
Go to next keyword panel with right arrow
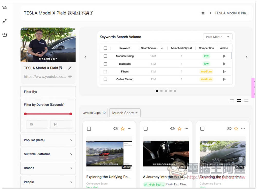(246, 57)
